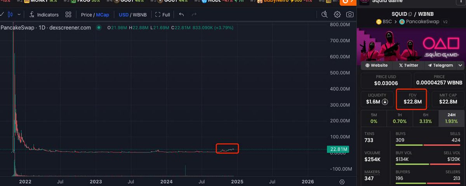Show chart values in USD
This screenshot has height=186, width=466.
(123, 15)
